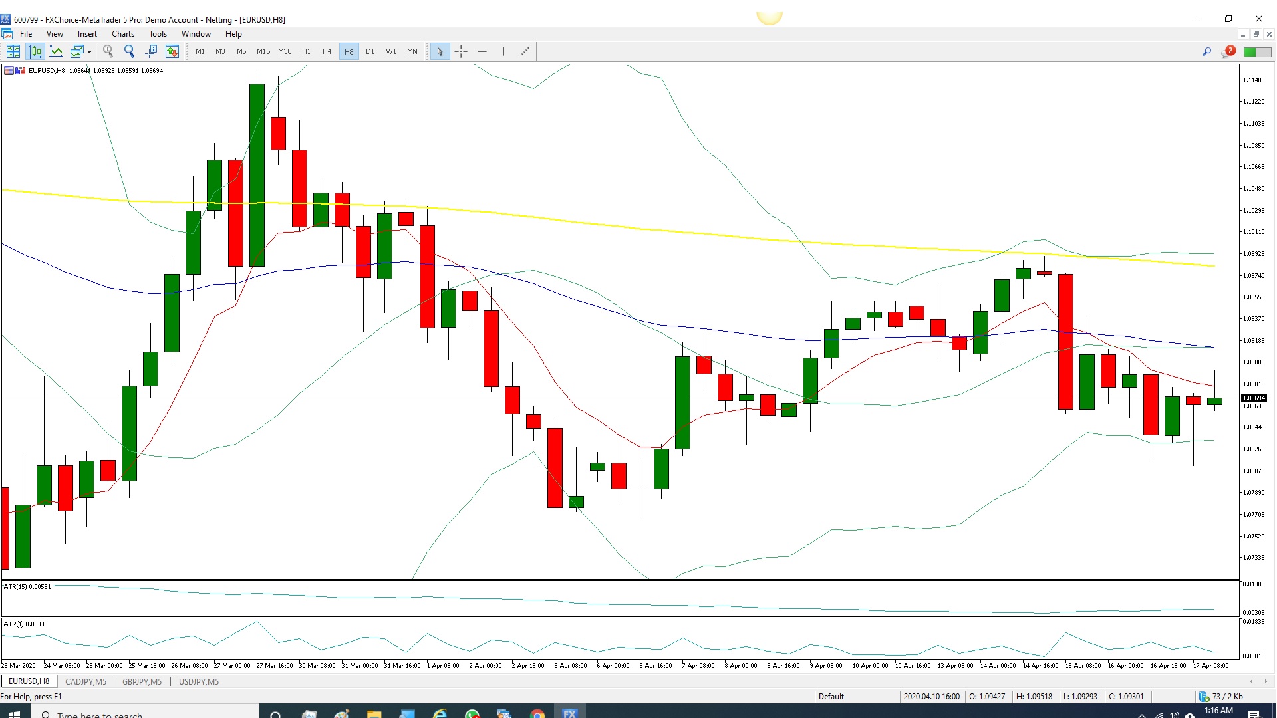Switch timeframe to M30
Viewport: 1277px width, 718px height.
(x=285, y=51)
